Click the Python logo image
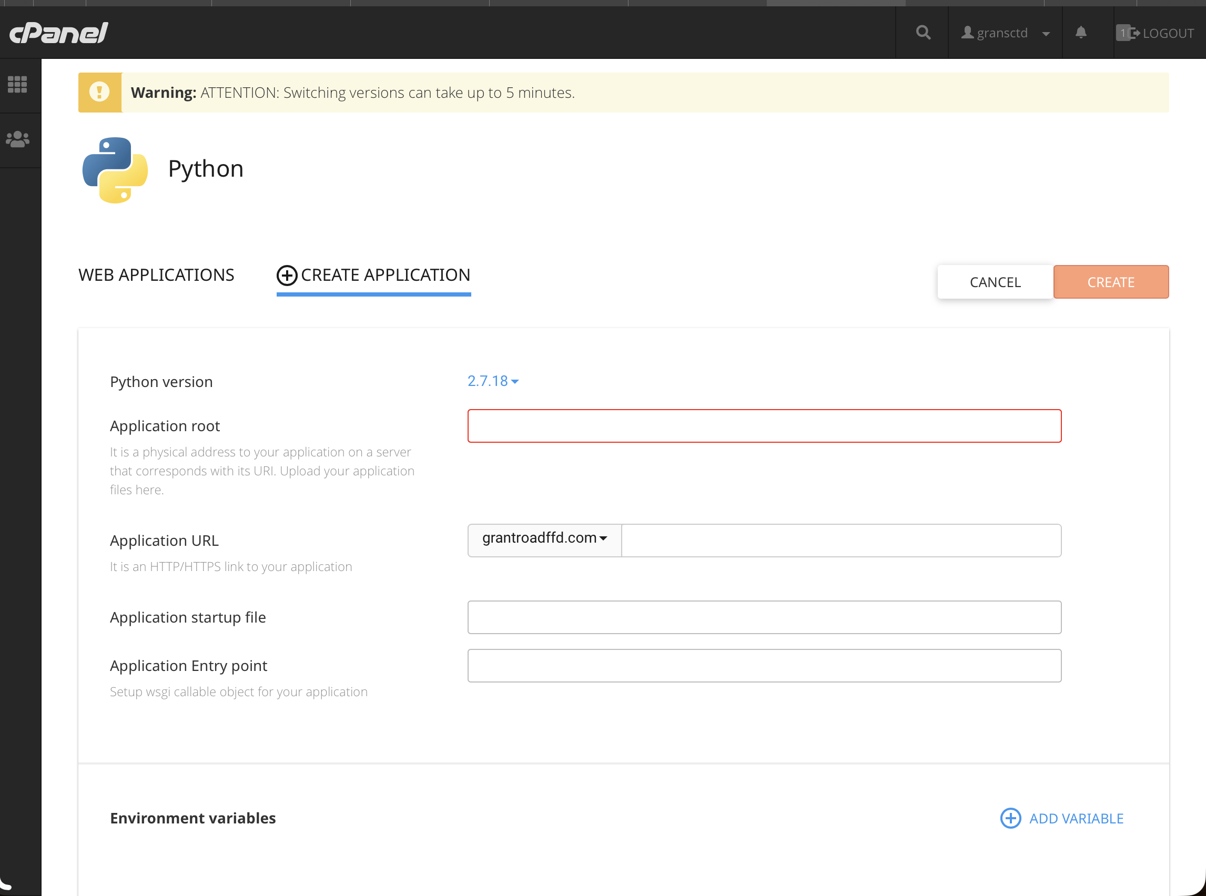 [x=115, y=170]
